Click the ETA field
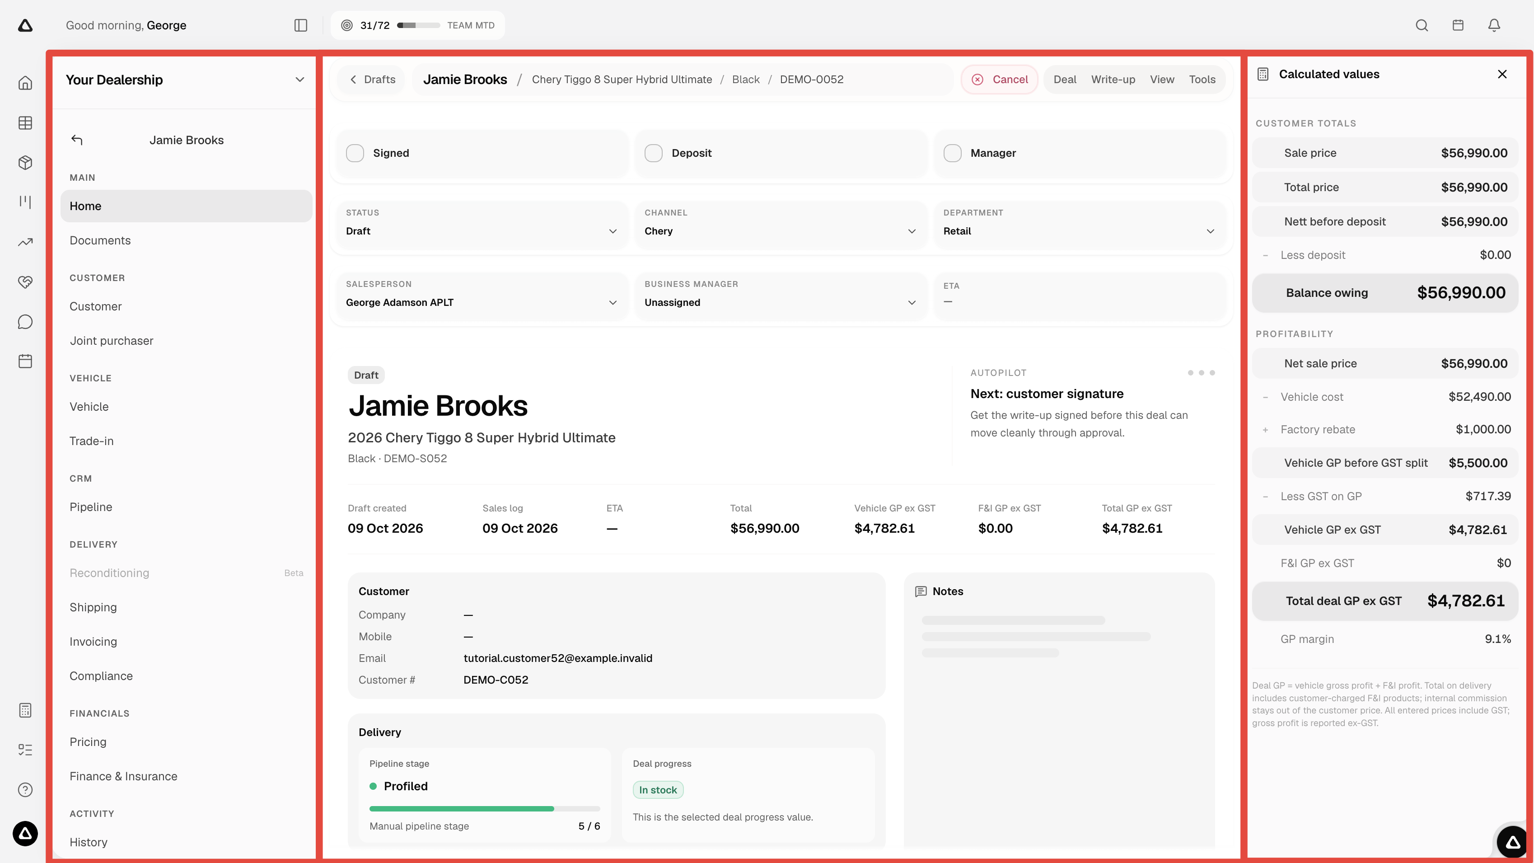Screen dimensions: 1534x863 click(x=1080, y=296)
